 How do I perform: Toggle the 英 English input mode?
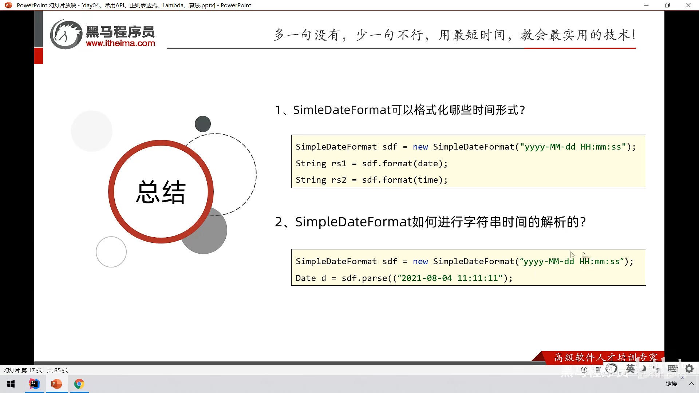pos(630,369)
